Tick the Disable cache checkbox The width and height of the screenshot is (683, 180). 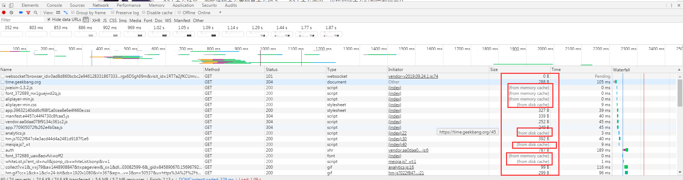[x=144, y=12]
